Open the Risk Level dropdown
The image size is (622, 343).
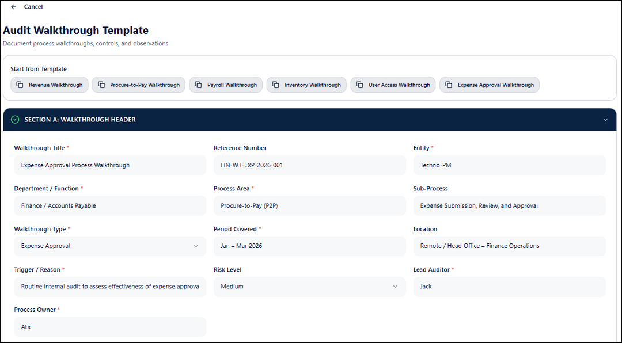310,286
